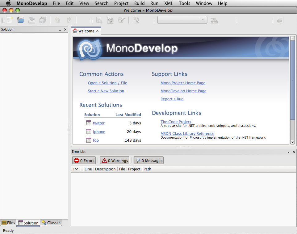
Task: Open the Mono Project Home Page link
Action: coord(183,83)
